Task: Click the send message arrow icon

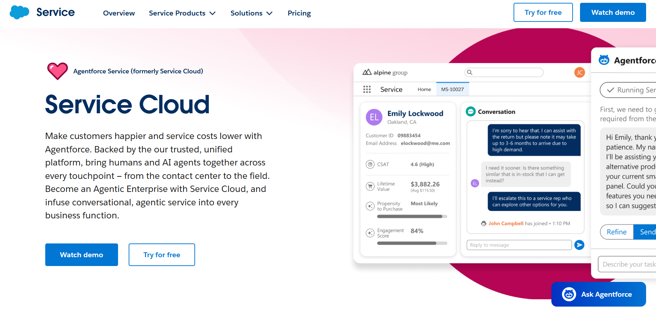Action: pyautogui.click(x=579, y=245)
